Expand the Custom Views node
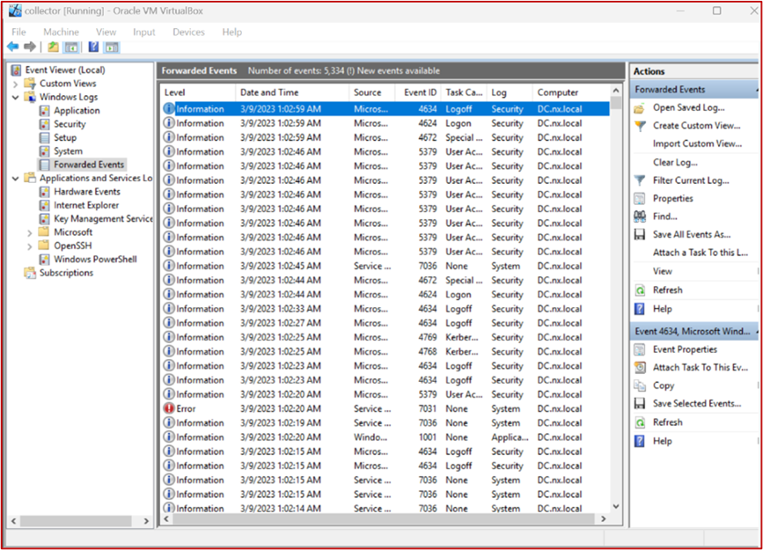The height and width of the screenshot is (550, 763). click(15, 84)
